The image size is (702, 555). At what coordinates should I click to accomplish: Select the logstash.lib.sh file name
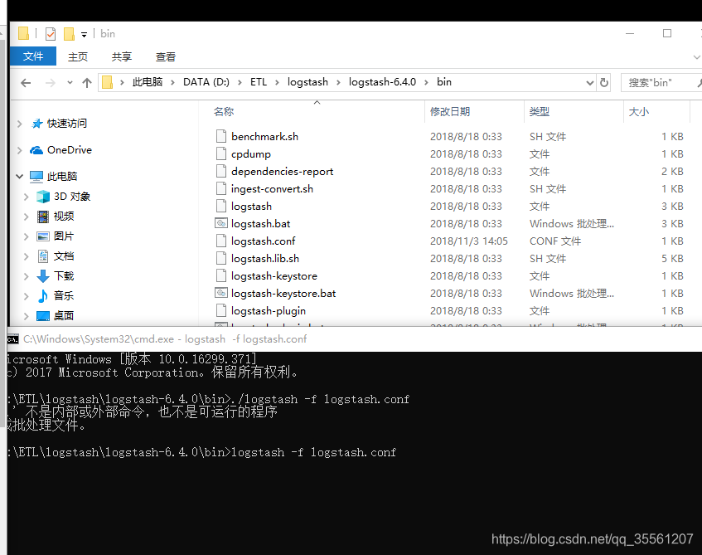click(x=265, y=259)
